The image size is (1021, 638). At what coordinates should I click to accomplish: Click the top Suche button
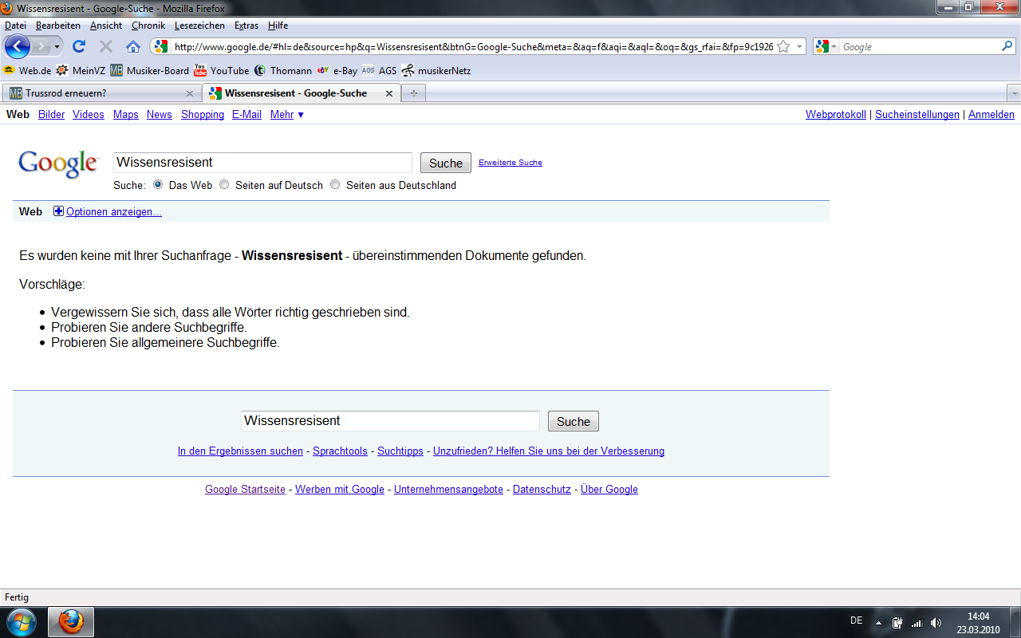[x=446, y=163]
